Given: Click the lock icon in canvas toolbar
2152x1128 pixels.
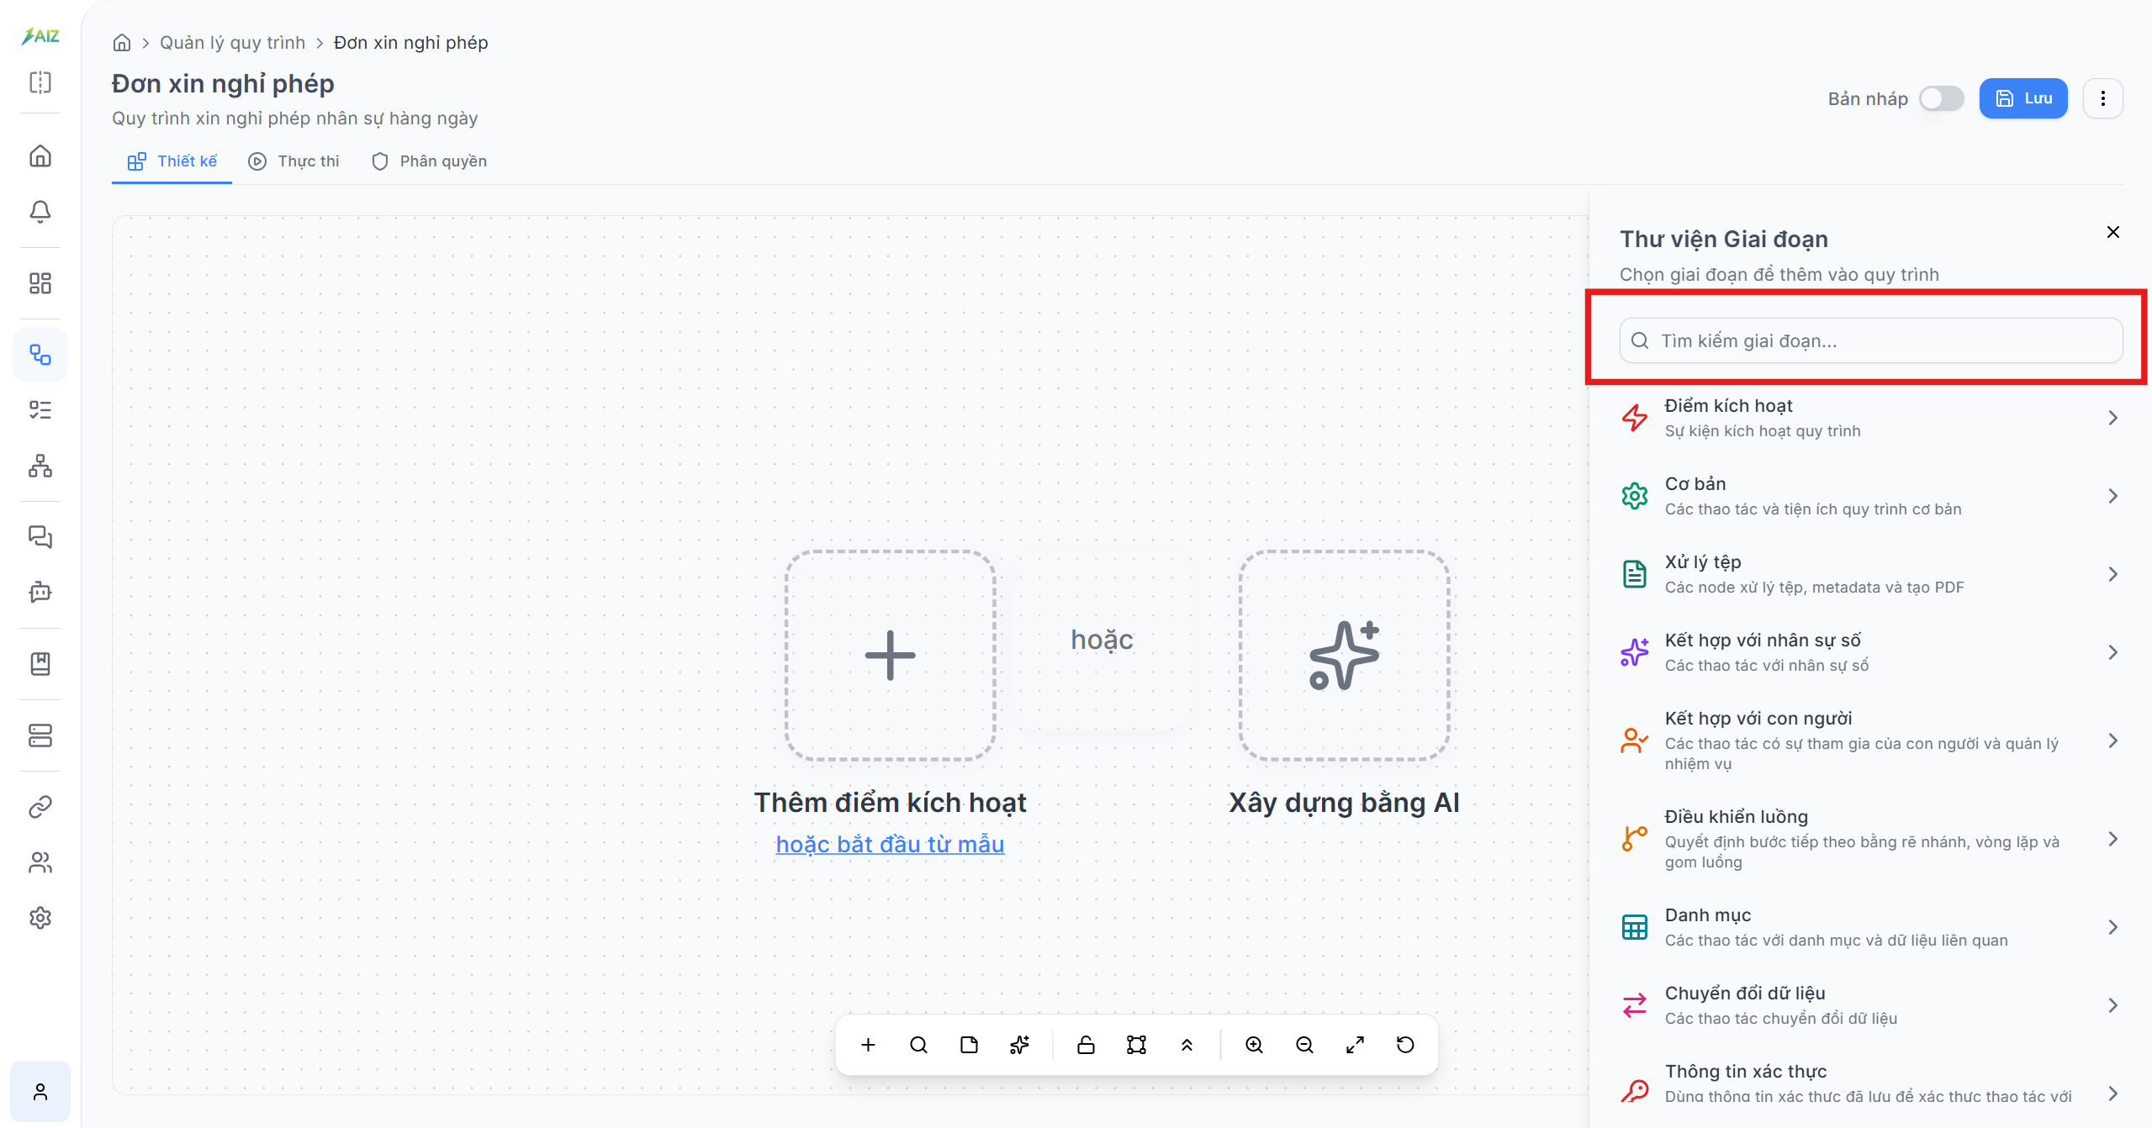Looking at the screenshot, I should [1086, 1045].
